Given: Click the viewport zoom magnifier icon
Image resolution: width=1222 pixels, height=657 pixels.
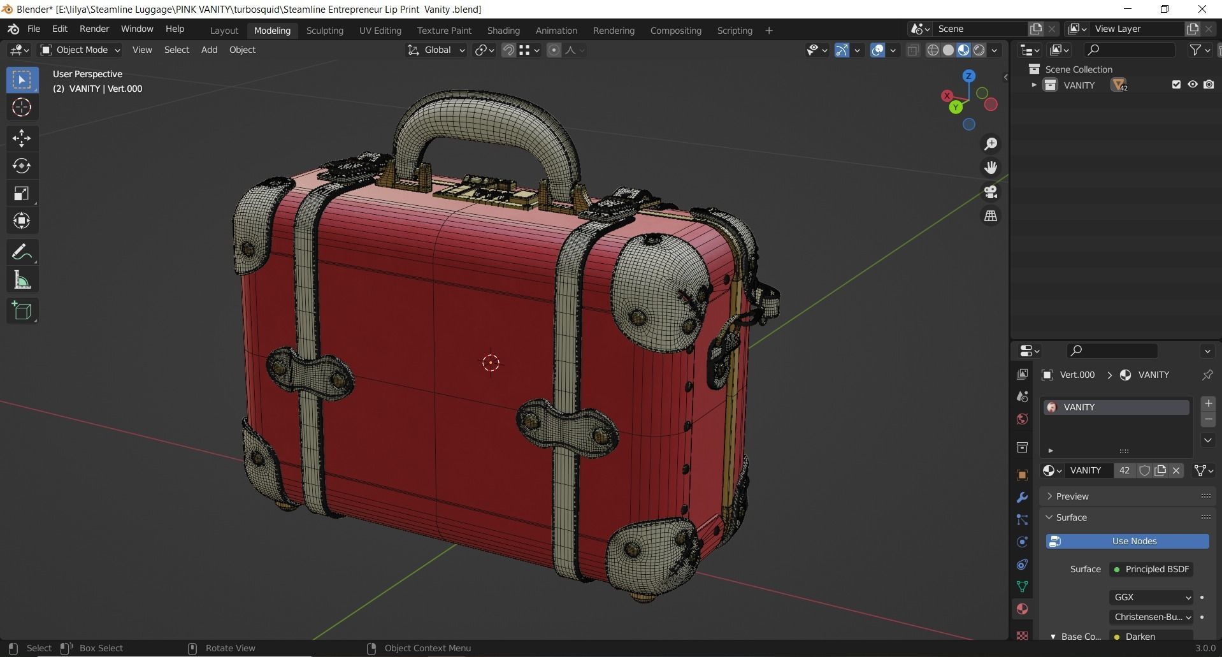Looking at the screenshot, I should point(991,144).
